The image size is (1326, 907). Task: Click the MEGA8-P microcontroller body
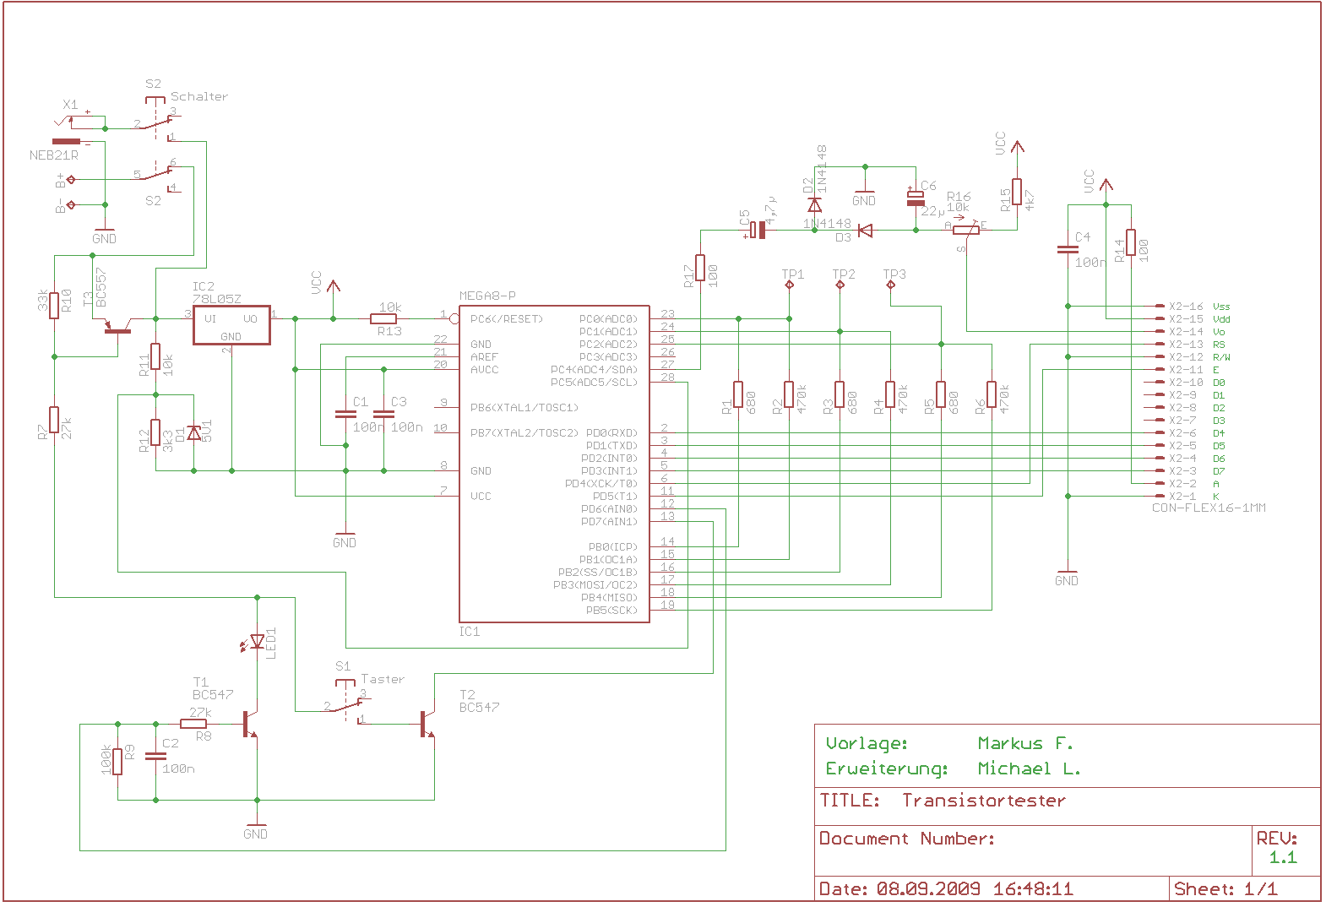click(x=553, y=464)
